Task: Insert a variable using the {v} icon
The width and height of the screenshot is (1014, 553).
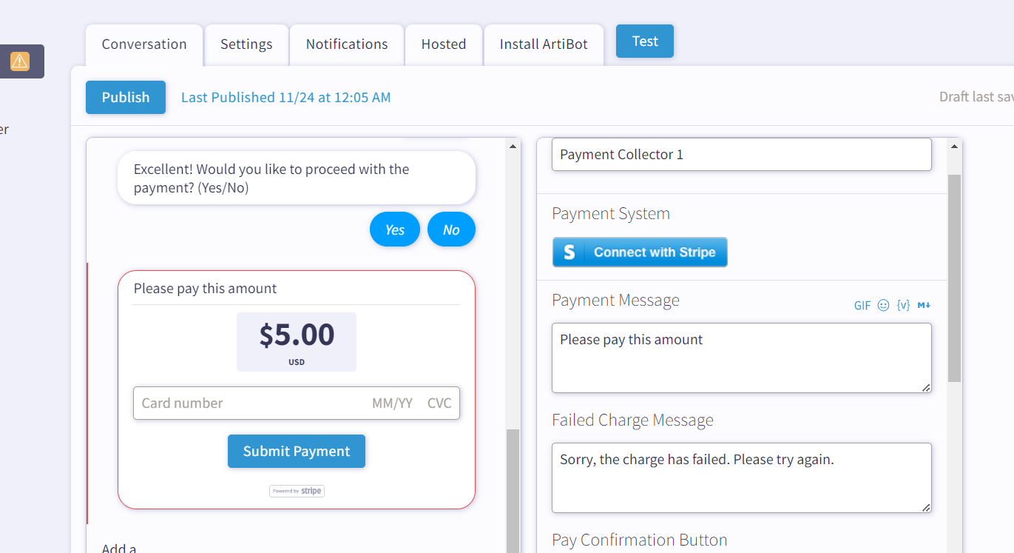Action: pyautogui.click(x=903, y=305)
